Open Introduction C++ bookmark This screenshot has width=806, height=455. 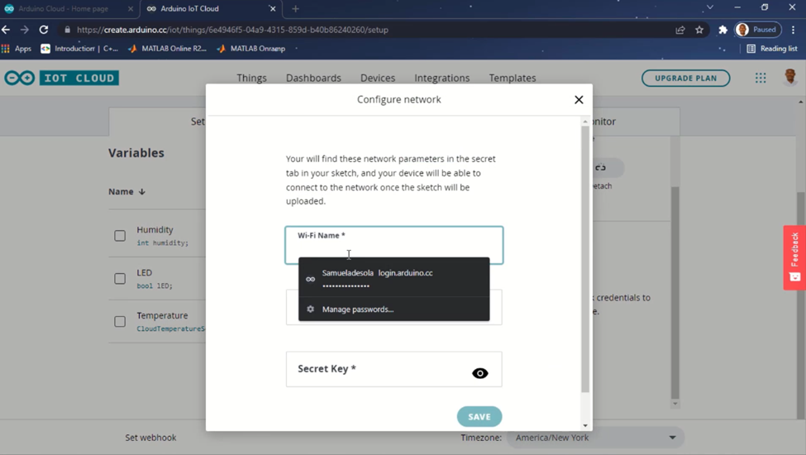tap(79, 48)
